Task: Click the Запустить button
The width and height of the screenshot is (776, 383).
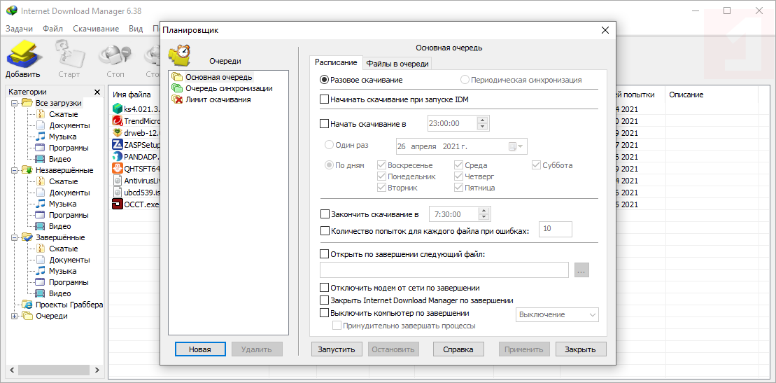Action: coord(337,349)
